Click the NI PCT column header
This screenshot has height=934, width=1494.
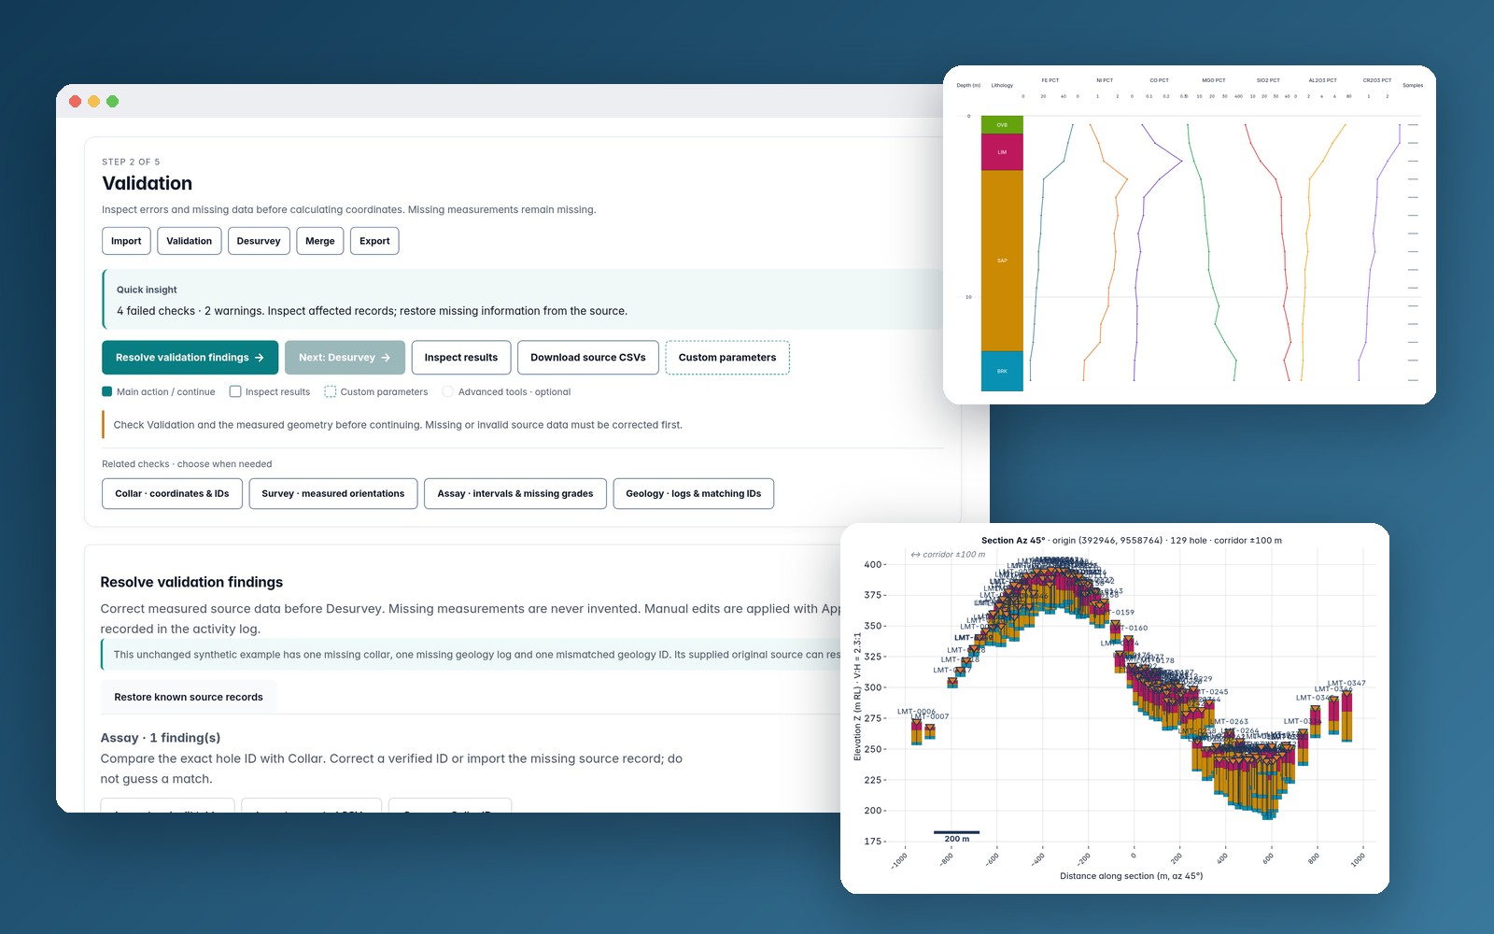pos(1105,80)
